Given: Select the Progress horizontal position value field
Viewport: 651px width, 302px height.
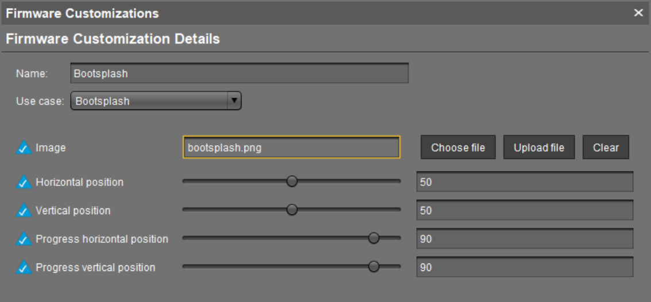Looking at the screenshot, I should [x=525, y=239].
